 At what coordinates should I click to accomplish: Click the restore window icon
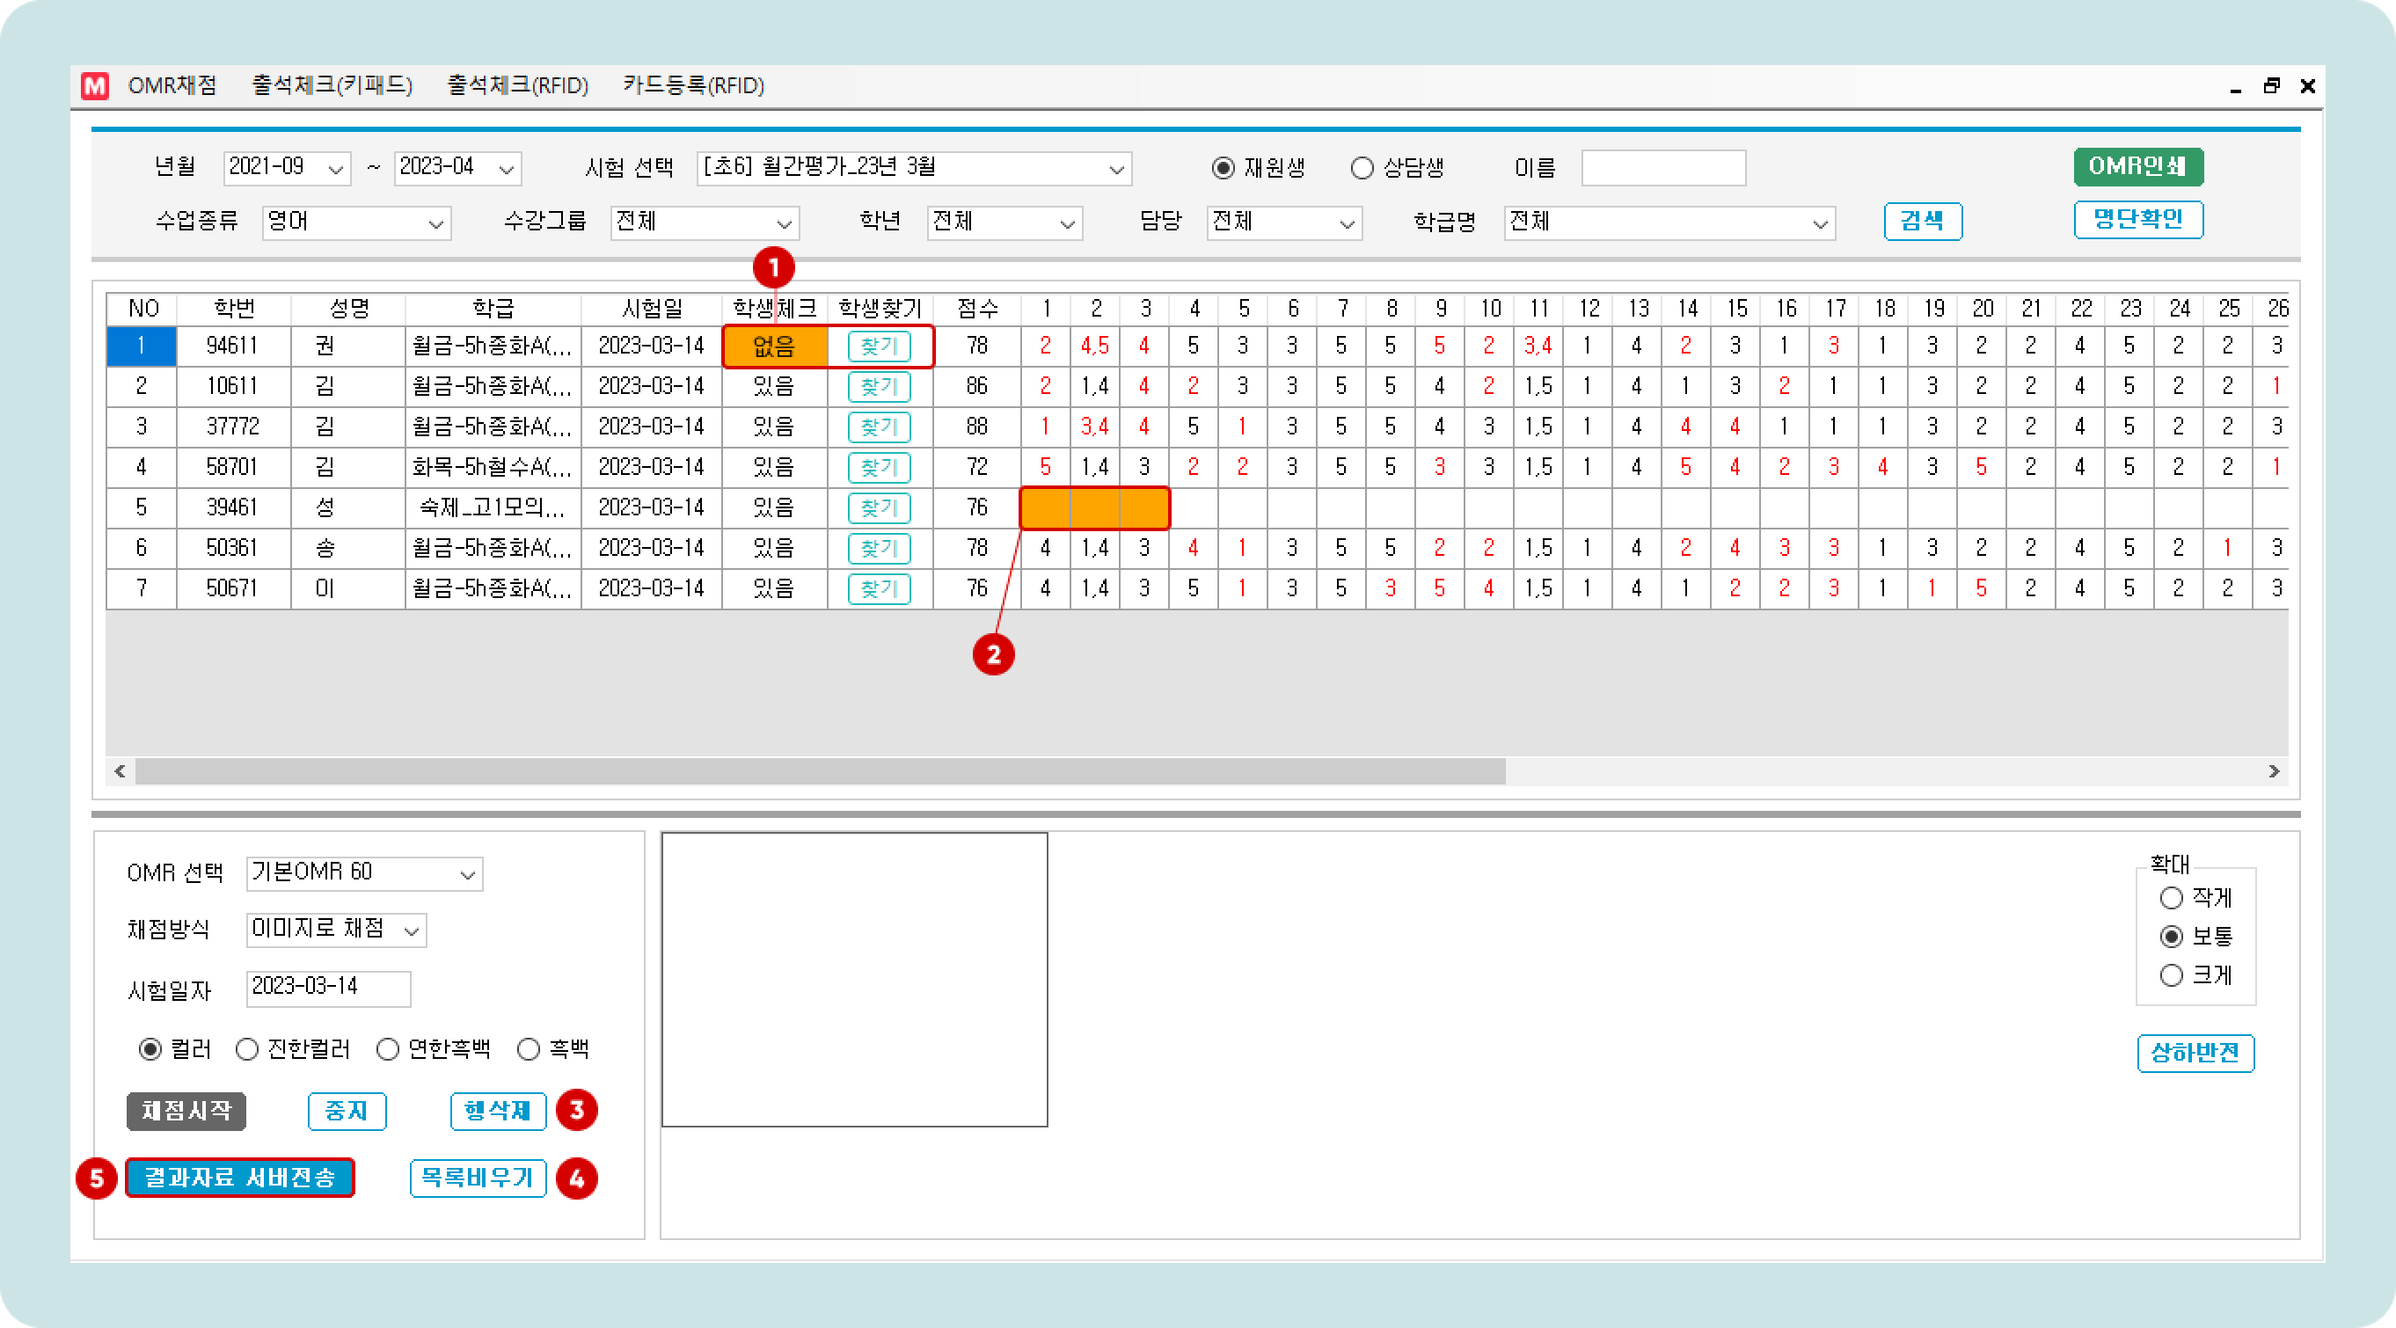tap(2271, 85)
